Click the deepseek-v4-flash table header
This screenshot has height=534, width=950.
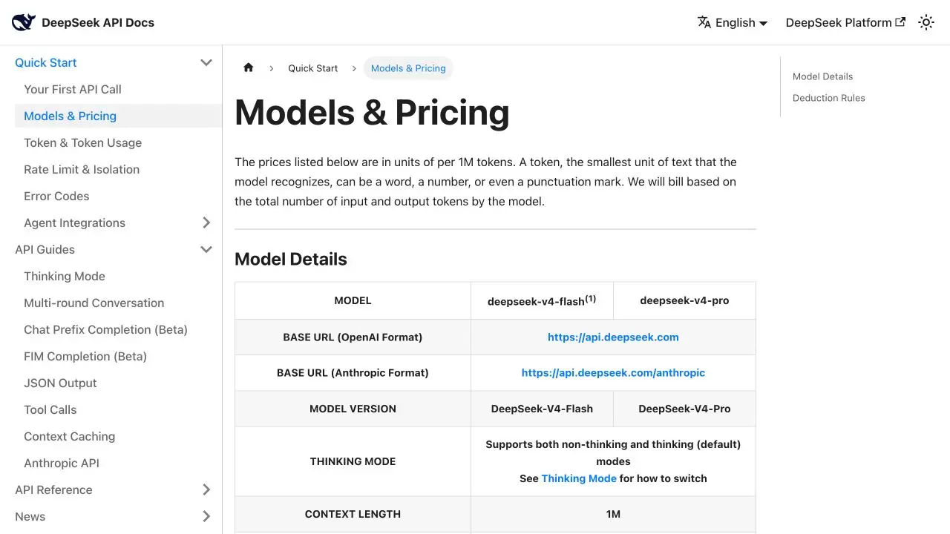coord(542,300)
